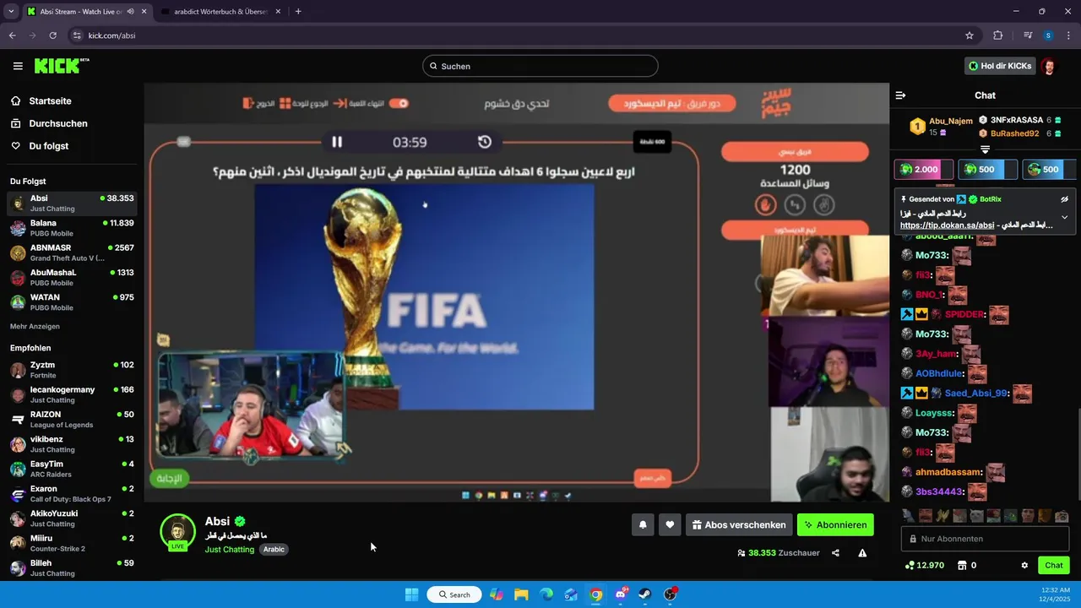Viewport: 1081px width, 608px height.
Task: Expand the gift leaderboard arrow below Abu_Najem
Action: point(985,149)
